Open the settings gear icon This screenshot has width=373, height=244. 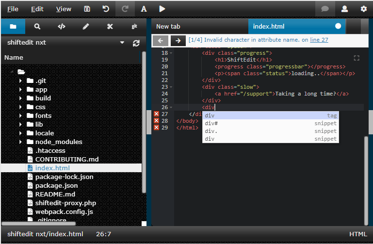363,9
